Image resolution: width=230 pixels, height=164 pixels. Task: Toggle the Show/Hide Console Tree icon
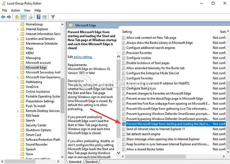click(24, 17)
